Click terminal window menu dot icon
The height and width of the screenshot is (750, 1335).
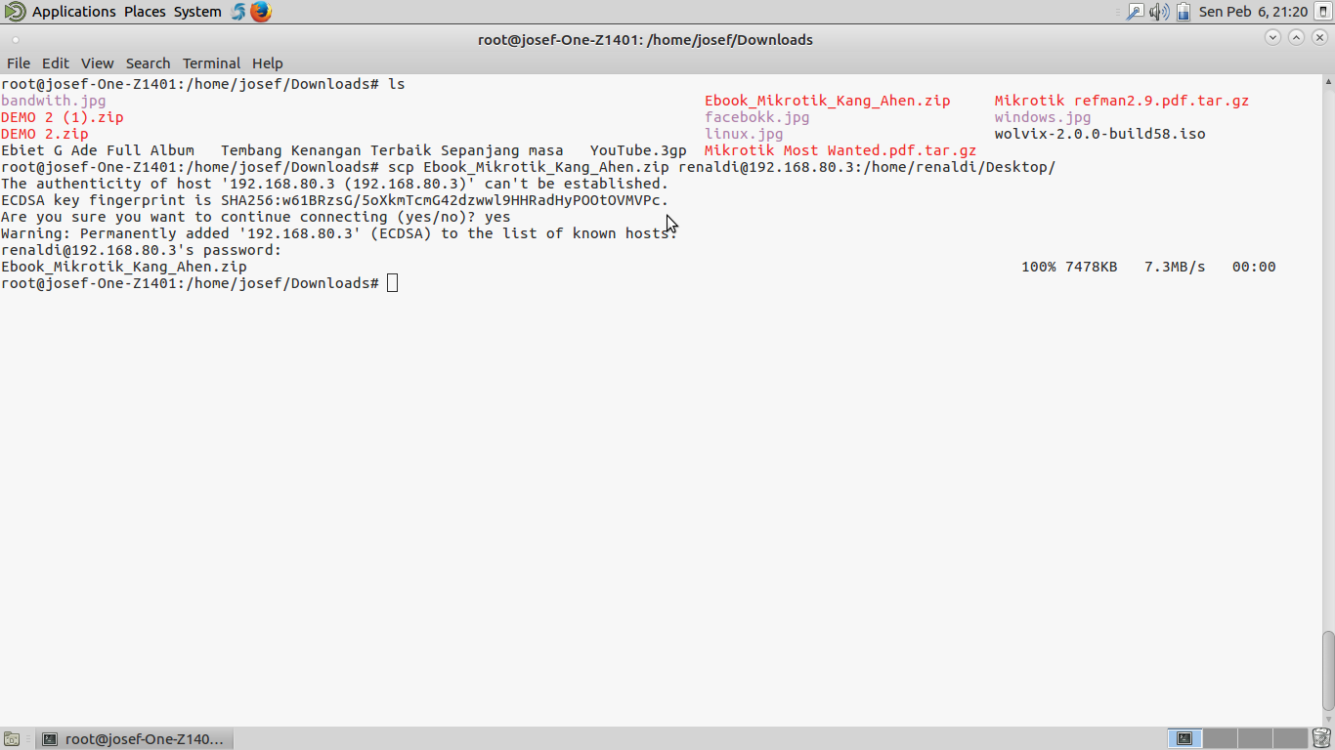(16, 40)
